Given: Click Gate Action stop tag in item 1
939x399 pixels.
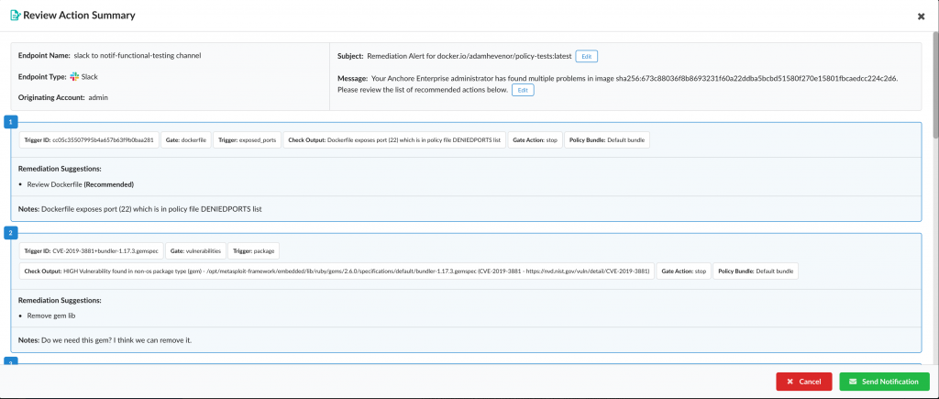Looking at the screenshot, I should [535, 140].
